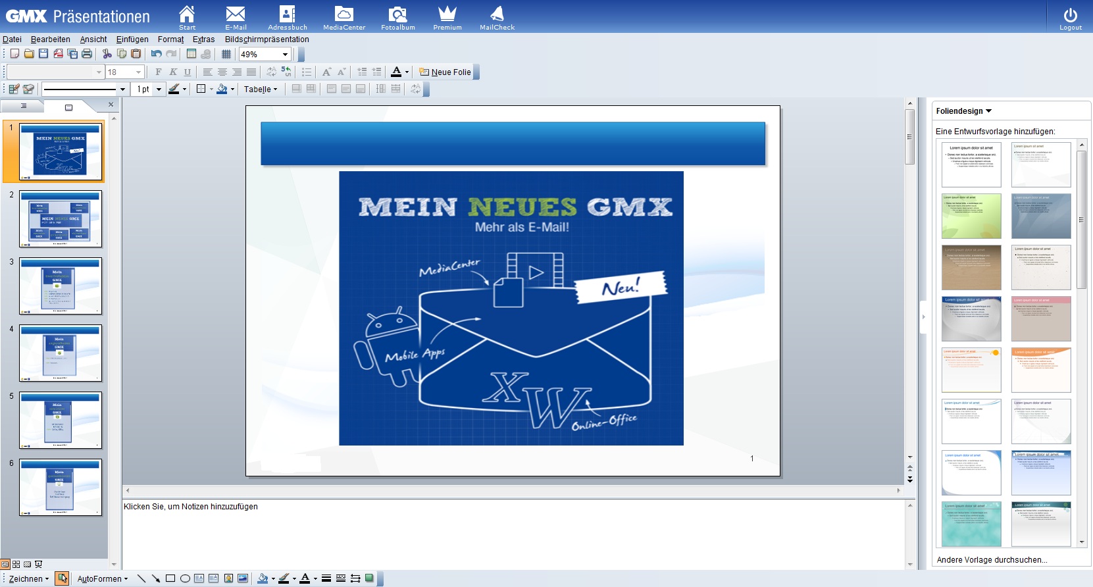Screen dimensions: 1093x587
Task: Insert a vertical text box
Action: [214, 578]
